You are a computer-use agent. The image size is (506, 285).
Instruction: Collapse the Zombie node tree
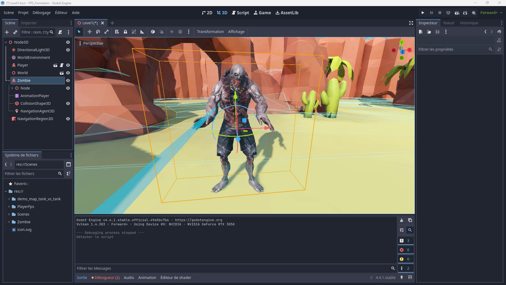click(9, 80)
